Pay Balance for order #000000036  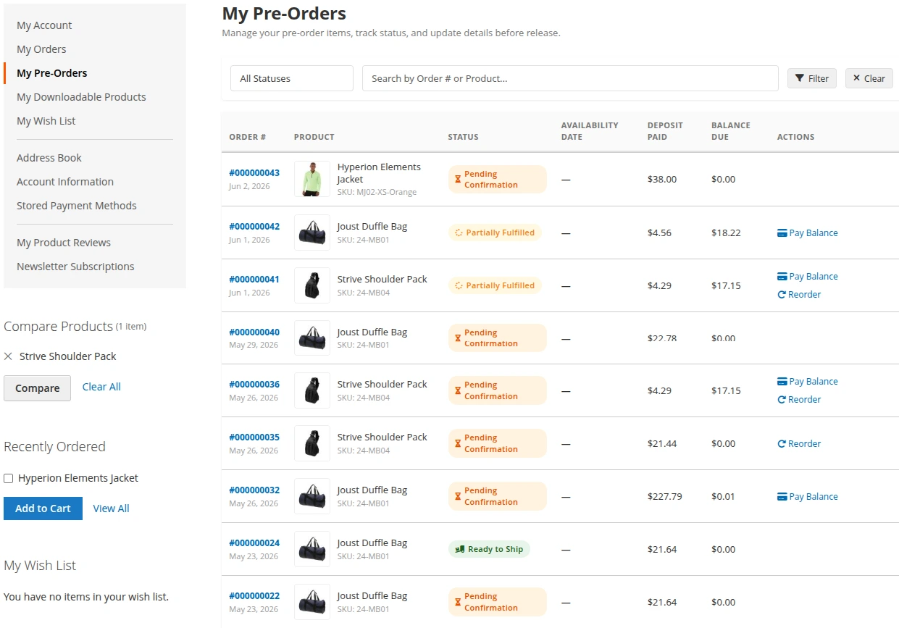click(808, 382)
